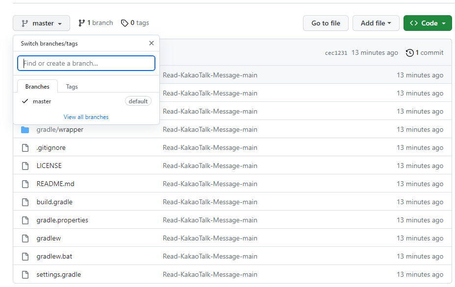
Task: Open the master branch dropdown
Action: tap(41, 23)
